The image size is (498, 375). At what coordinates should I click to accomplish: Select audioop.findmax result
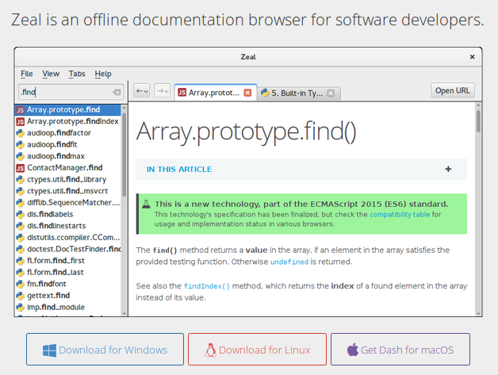coord(68,156)
